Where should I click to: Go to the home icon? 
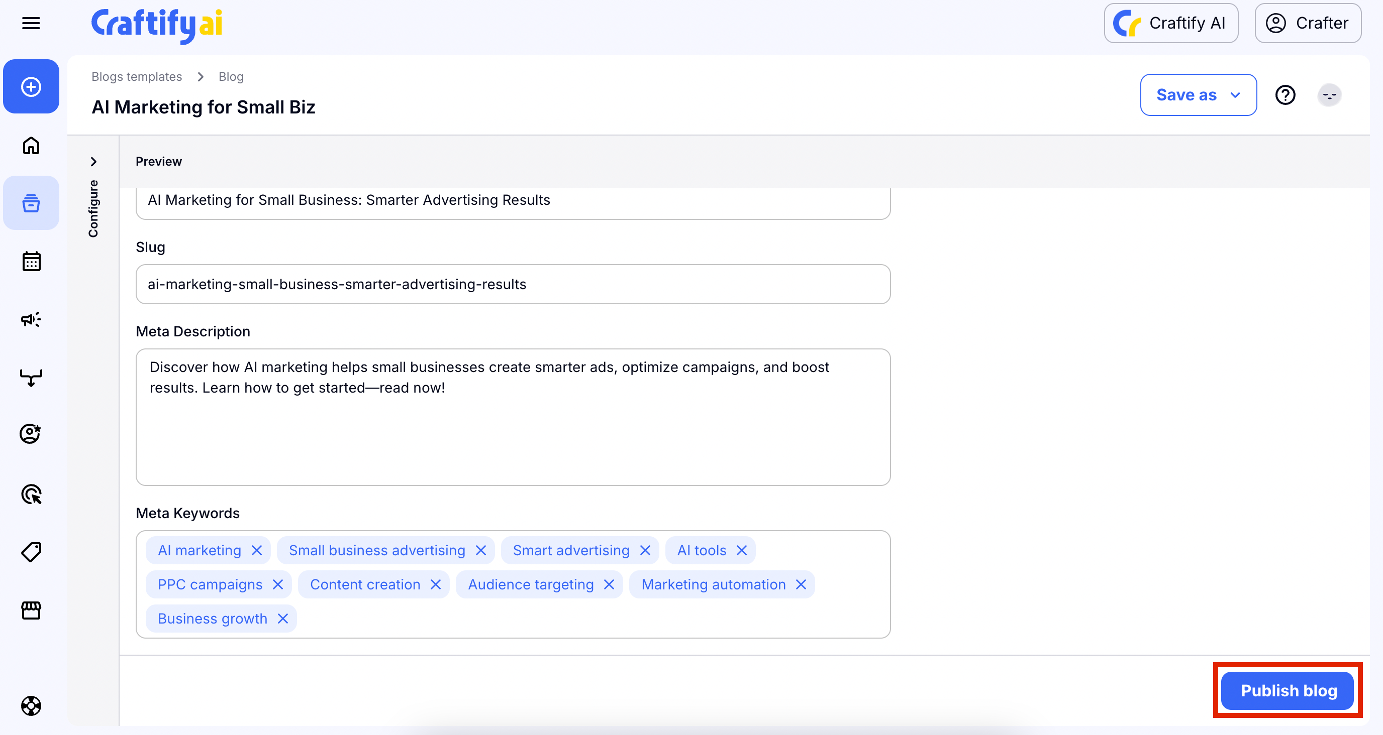click(31, 146)
